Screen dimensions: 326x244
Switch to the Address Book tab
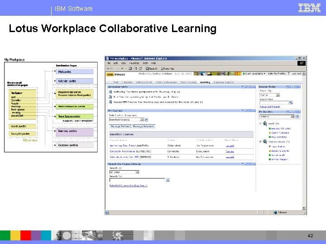(144, 82)
